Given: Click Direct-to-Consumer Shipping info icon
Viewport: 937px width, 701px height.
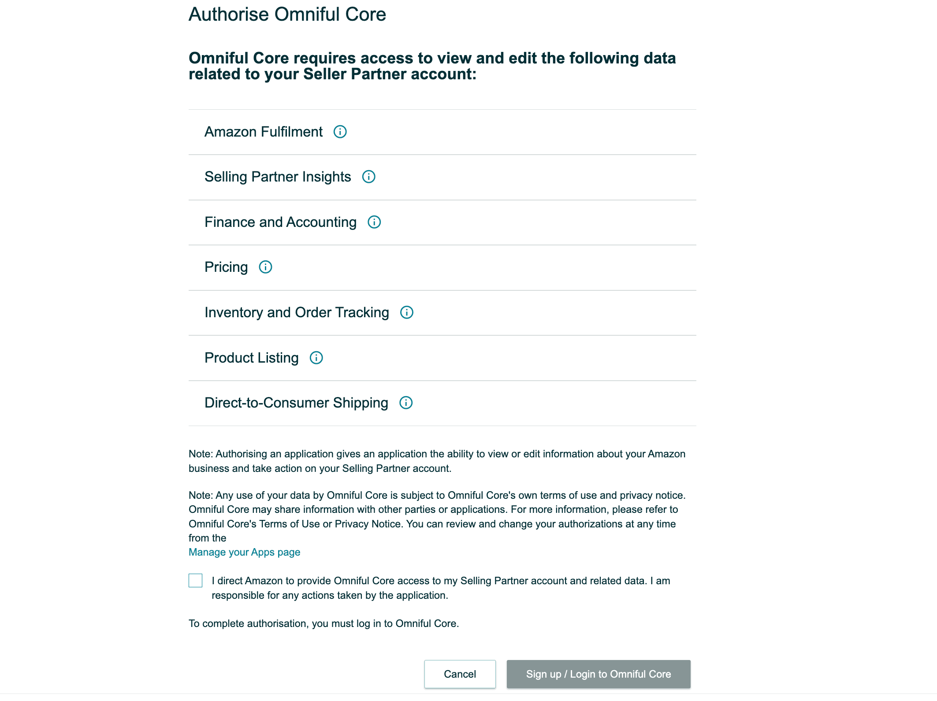Looking at the screenshot, I should 405,403.
